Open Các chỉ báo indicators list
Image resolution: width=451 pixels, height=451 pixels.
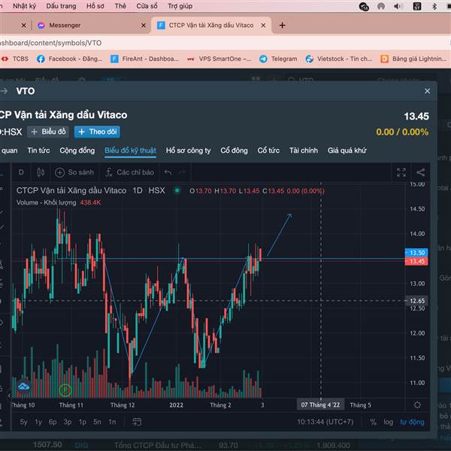pyautogui.click(x=129, y=172)
